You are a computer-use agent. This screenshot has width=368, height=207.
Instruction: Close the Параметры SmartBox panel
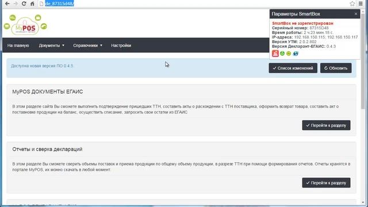tap(356, 14)
